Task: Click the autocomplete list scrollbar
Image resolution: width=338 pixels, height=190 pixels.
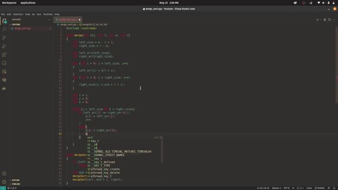Action: [x=162, y=149]
